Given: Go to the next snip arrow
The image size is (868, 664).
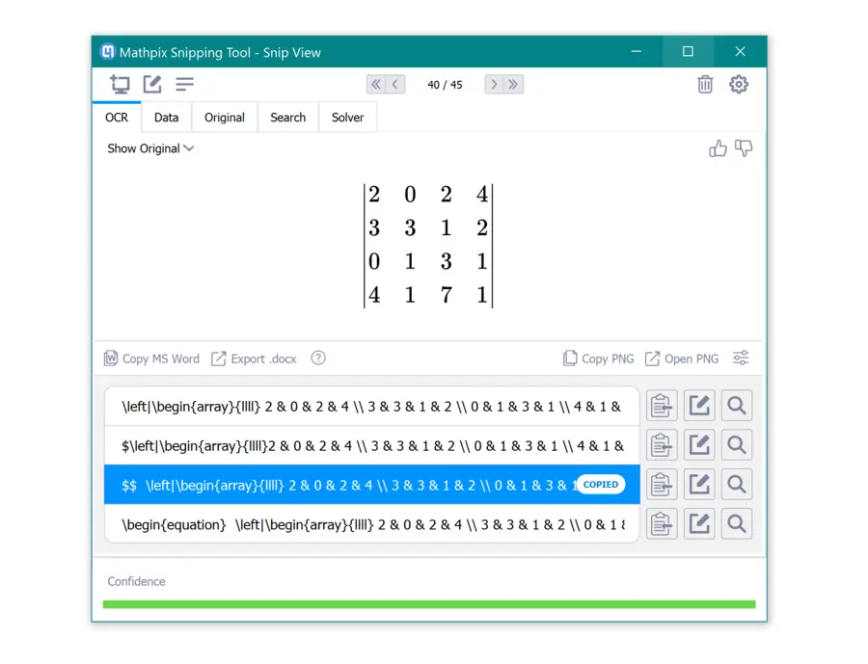Looking at the screenshot, I should click(494, 85).
